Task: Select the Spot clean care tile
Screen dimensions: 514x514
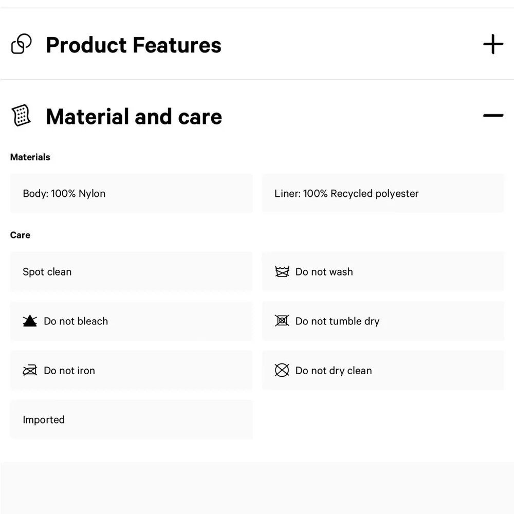Action: tap(132, 272)
